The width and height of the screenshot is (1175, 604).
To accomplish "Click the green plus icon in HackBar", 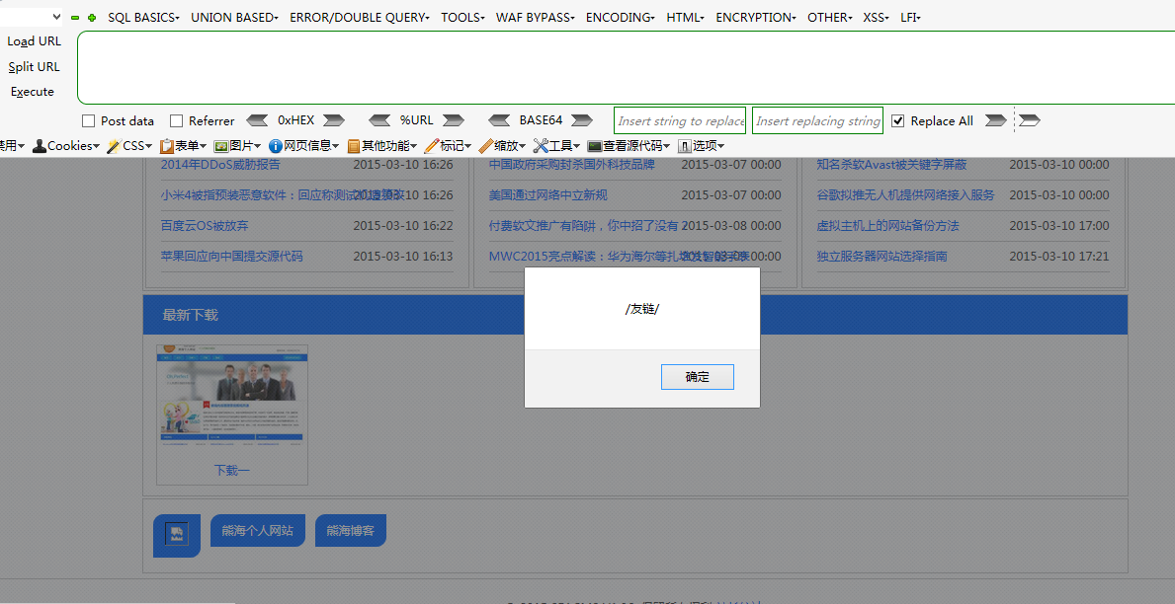I will tap(92, 17).
